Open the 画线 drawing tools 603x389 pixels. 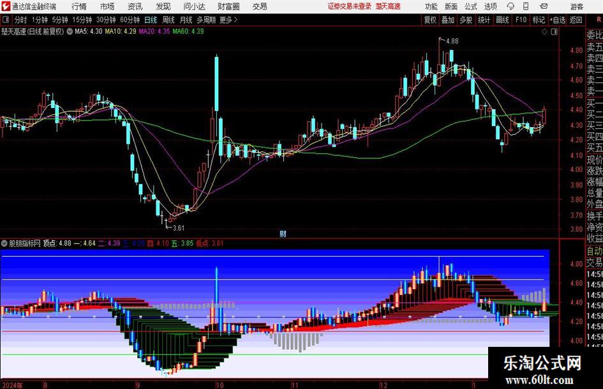(502, 20)
